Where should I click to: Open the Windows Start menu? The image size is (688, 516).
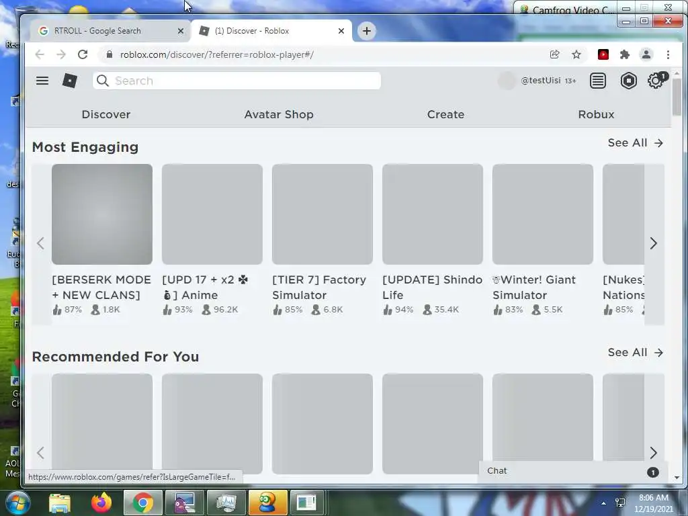[17, 503]
